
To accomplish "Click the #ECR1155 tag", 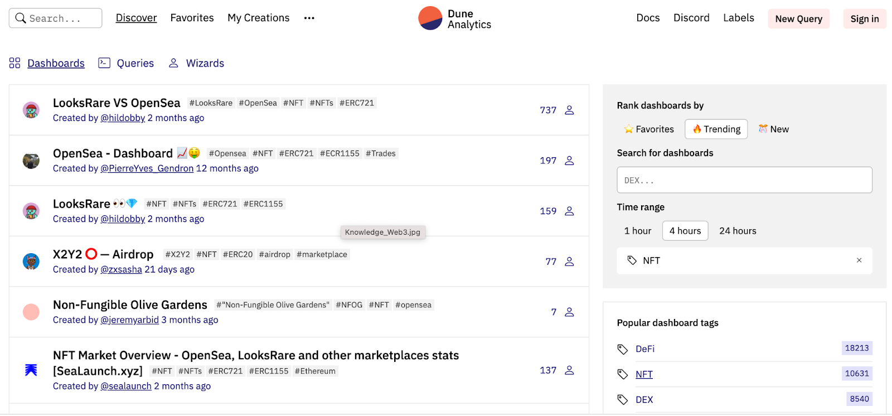I will [340, 153].
